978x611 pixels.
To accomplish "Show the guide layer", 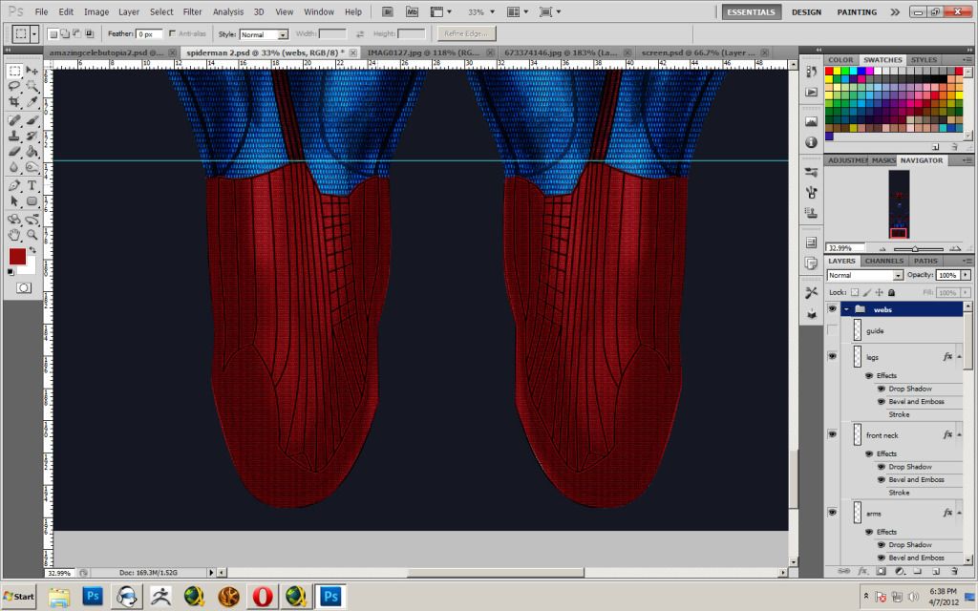I will pos(832,330).
